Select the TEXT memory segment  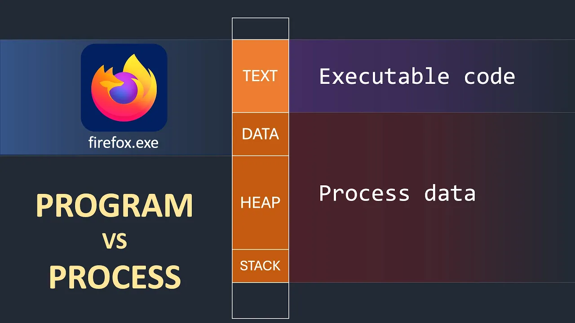(260, 76)
